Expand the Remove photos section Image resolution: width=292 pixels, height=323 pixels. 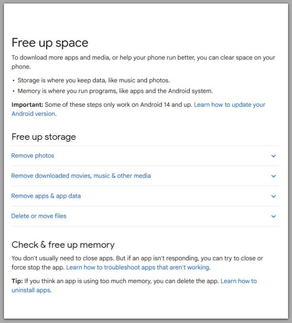pos(145,156)
